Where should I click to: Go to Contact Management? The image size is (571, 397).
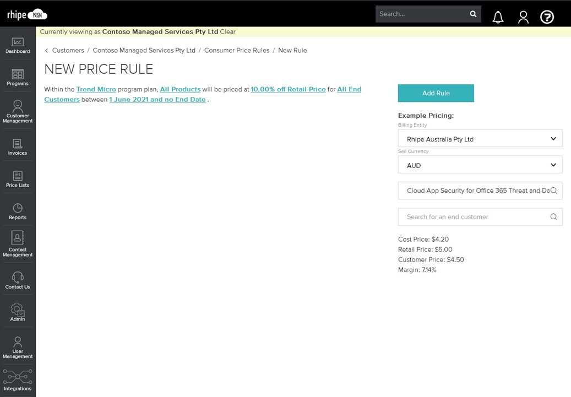coord(18,244)
